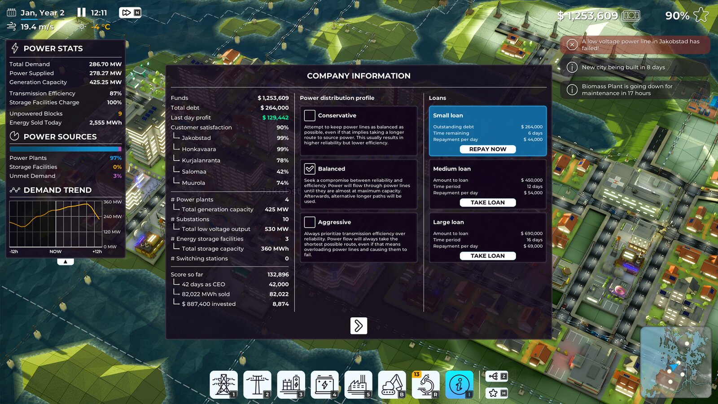Choose the battery energy storage tool
Viewport: 718px width, 404px height.
point(324,384)
